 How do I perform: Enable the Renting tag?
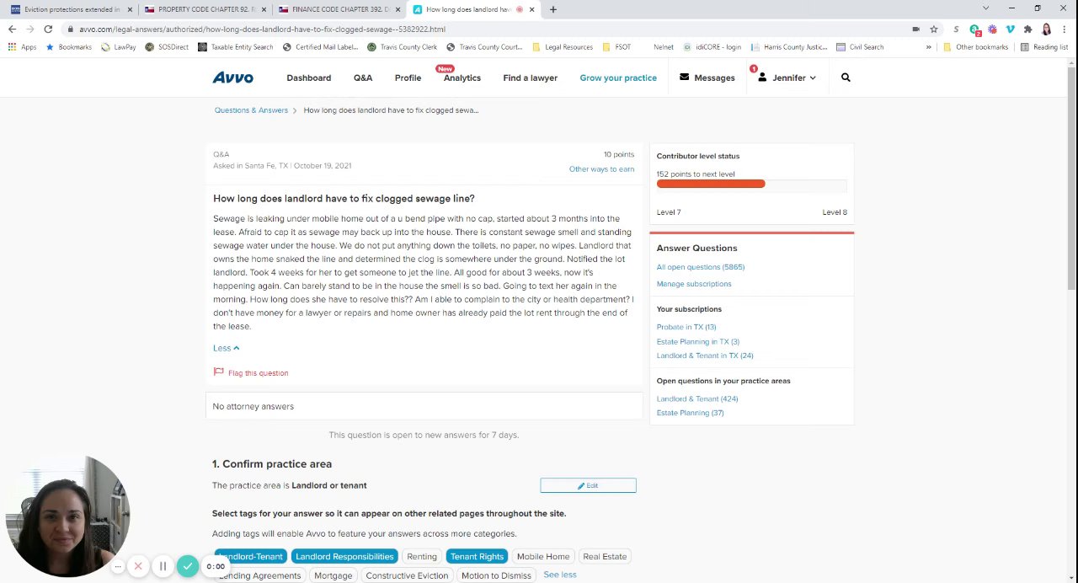[x=421, y=556]
